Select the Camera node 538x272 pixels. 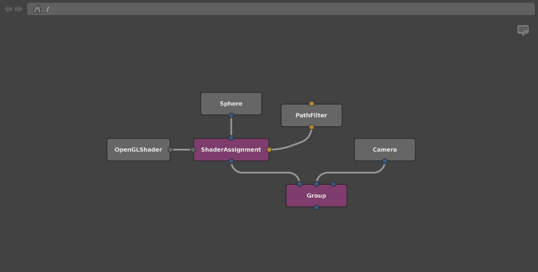385,149
